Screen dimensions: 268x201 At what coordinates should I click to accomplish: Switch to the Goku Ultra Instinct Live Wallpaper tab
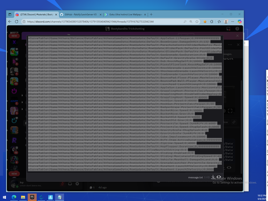pos(125,14)
